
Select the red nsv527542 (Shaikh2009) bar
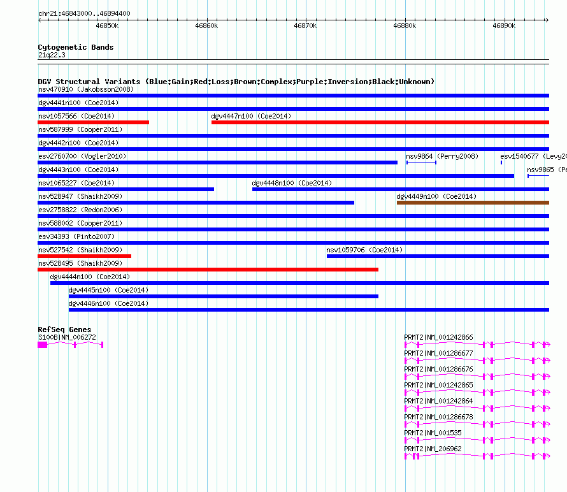pos(84,256)
